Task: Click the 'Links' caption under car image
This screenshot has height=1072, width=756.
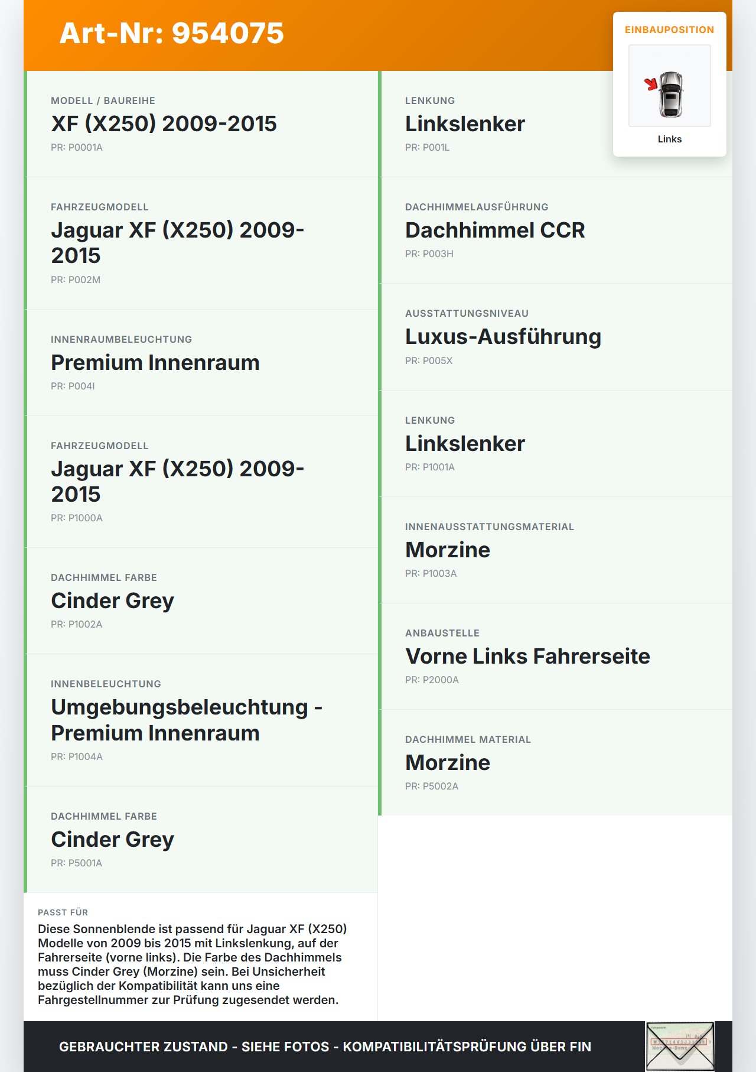Action: [x=669, y=139]
